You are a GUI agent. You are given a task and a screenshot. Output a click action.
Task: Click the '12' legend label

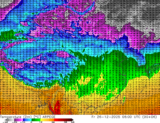(x=41, y=122)
